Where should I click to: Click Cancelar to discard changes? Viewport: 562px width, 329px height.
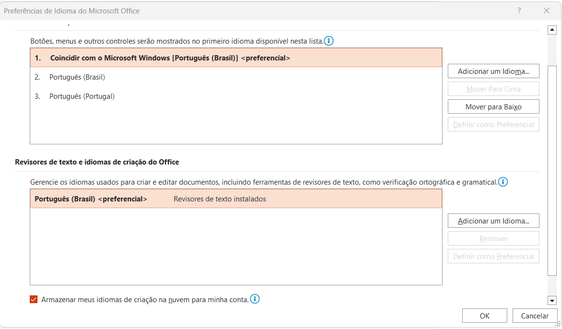tap(535, 316)
